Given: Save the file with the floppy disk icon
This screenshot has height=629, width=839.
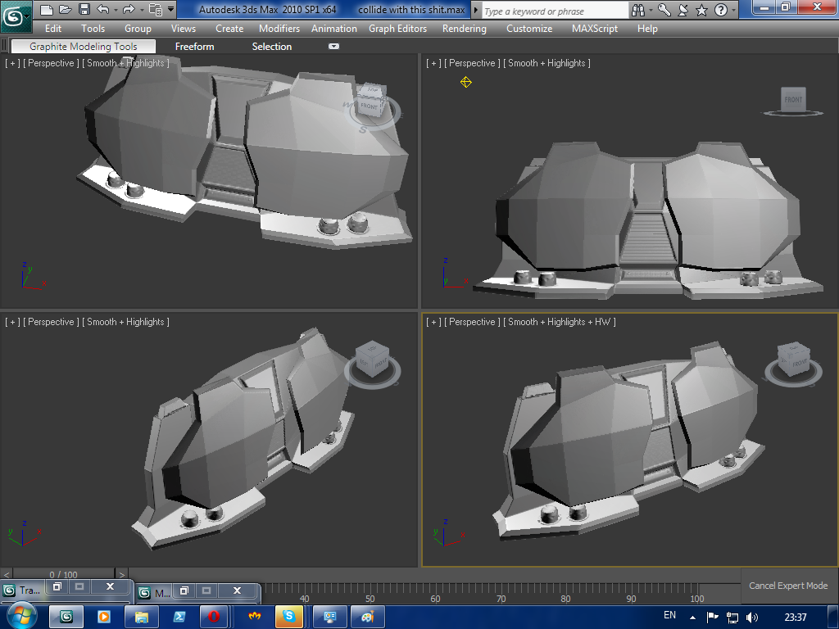Looking at the screenshot, I should click(x=84, y=10).
